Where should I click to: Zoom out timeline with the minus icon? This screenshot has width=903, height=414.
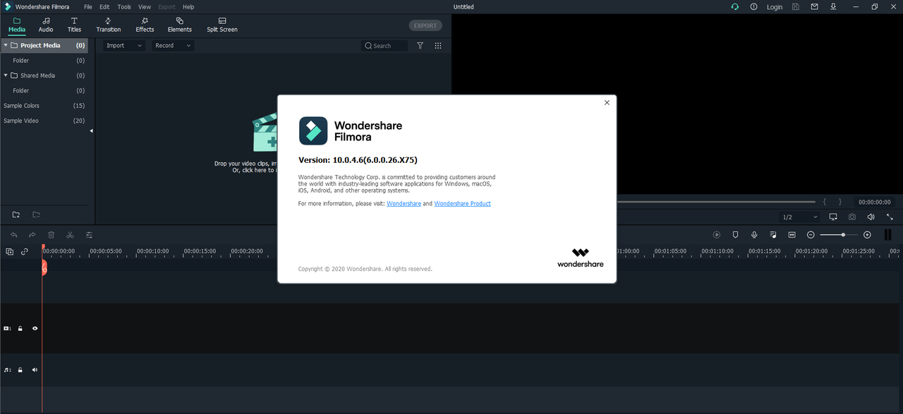811,235
